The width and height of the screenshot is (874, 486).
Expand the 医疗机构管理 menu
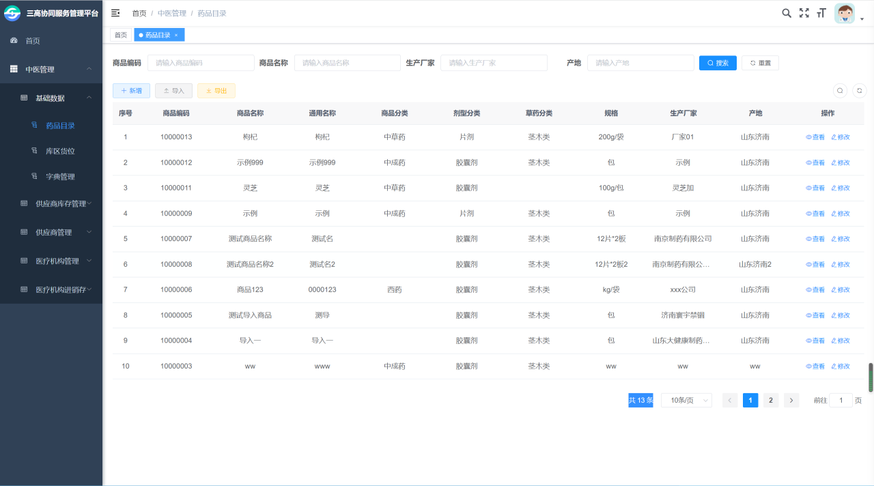(57, 261)
